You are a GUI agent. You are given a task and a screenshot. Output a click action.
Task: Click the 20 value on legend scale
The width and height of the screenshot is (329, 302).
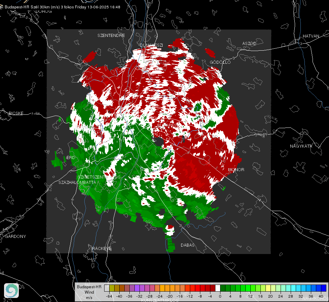point(270,296)
